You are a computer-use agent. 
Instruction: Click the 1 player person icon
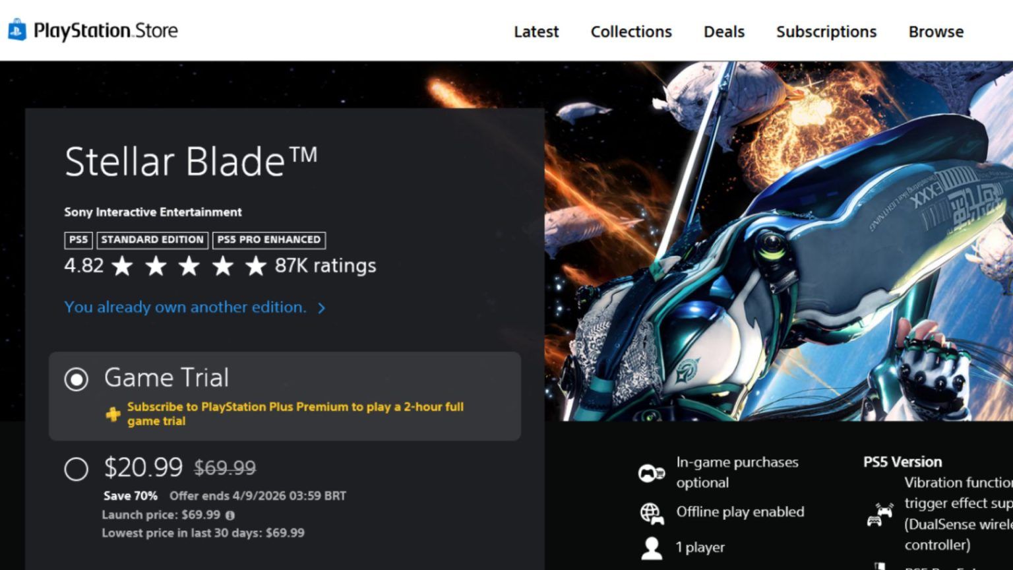[651, 548]
